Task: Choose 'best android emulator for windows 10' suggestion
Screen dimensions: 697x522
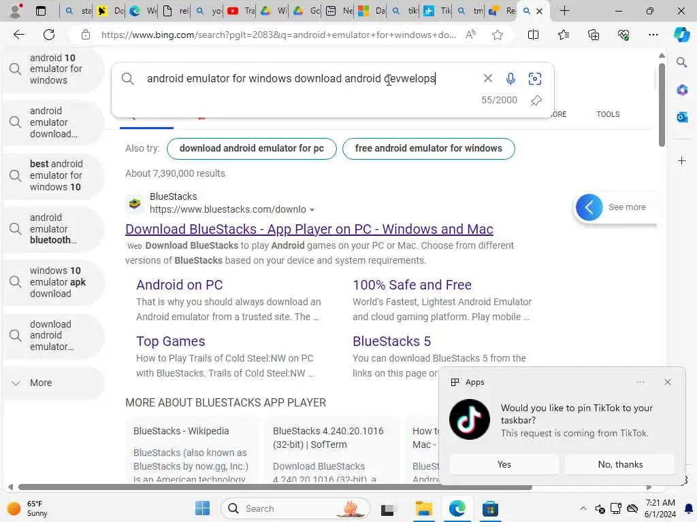Action: 53,175
